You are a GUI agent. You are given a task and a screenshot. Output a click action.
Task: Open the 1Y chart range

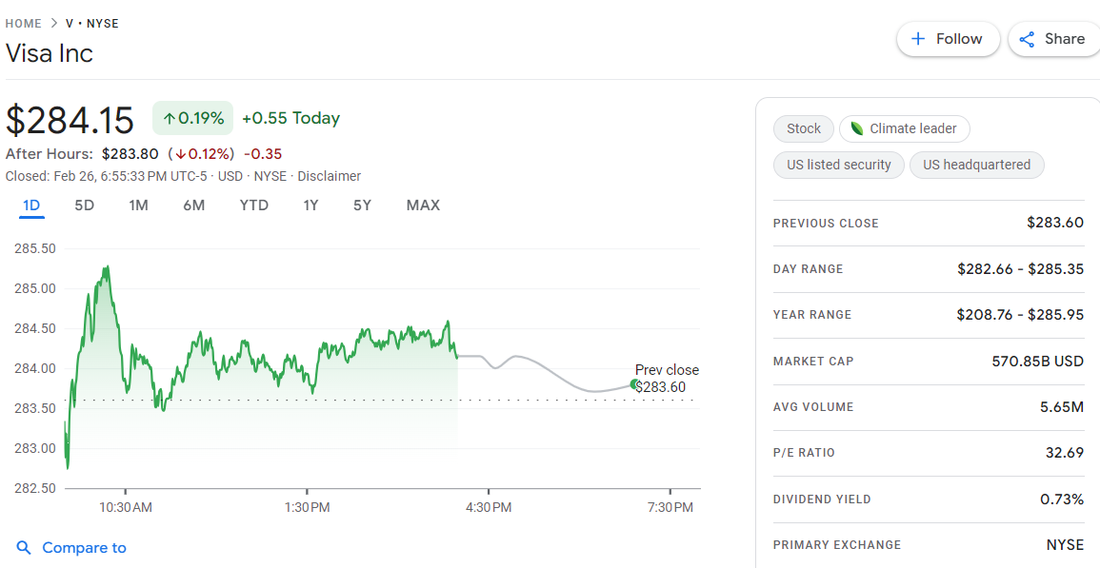(x=310, y=206)
